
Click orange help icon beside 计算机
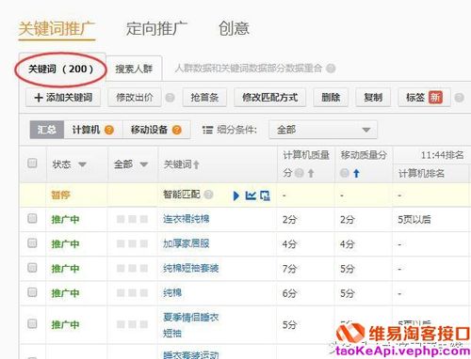109,130
